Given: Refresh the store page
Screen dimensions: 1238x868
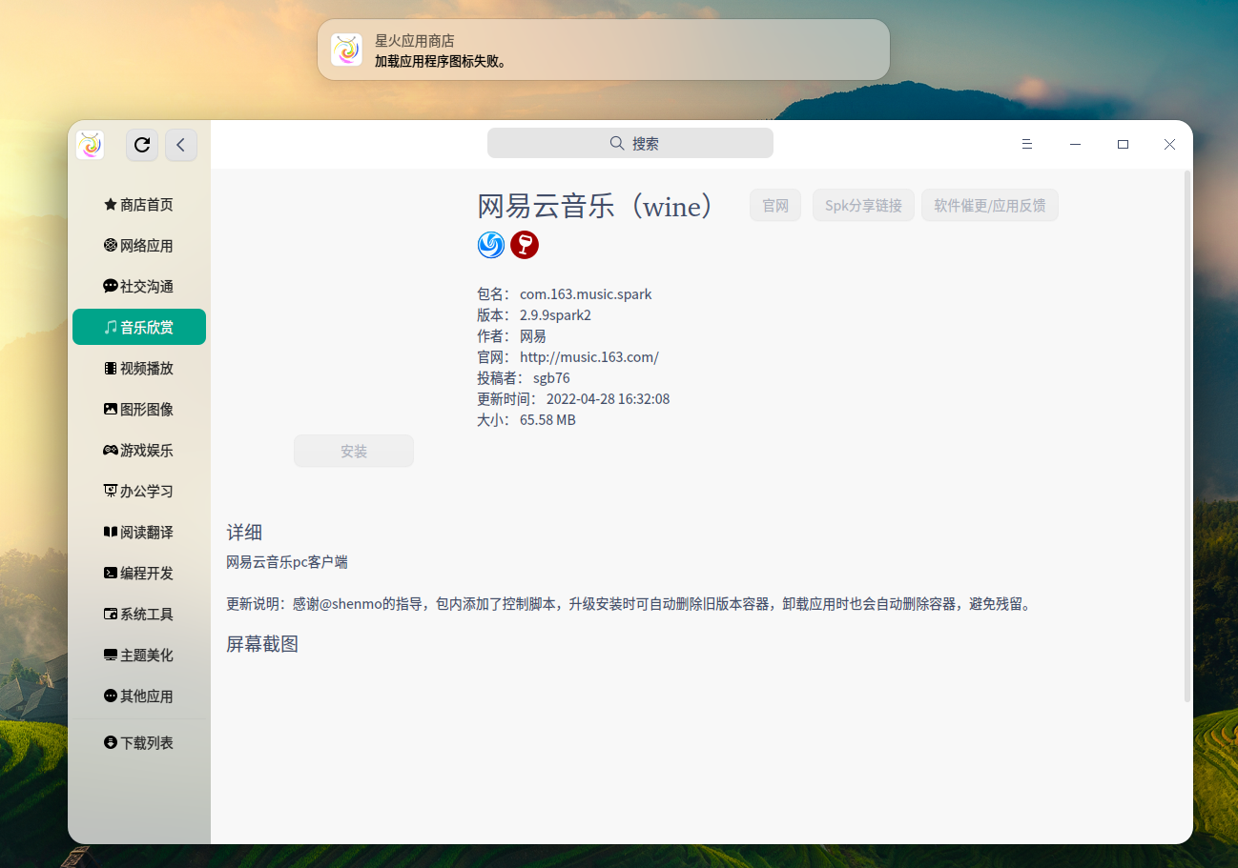Looking at the screenshot, I should point(141,145).
